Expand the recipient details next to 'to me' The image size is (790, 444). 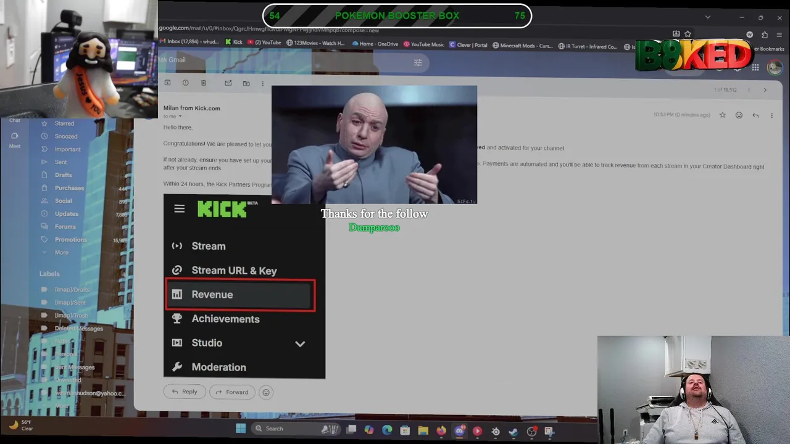click(x=180, y=117)
